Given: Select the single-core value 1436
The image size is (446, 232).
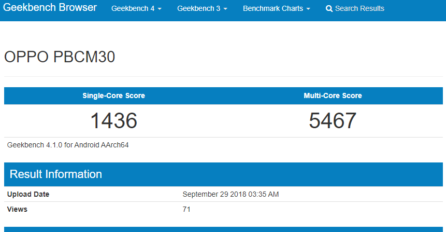Looking at the screenshot, I should (114, 120).
